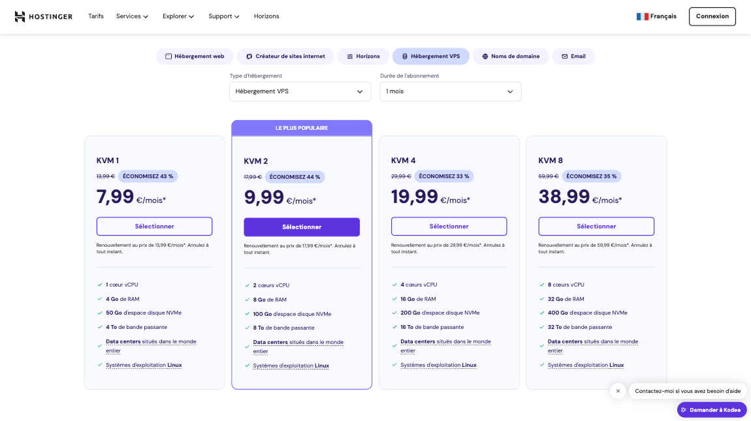Click the Email envelope icon

pos(565,57)
